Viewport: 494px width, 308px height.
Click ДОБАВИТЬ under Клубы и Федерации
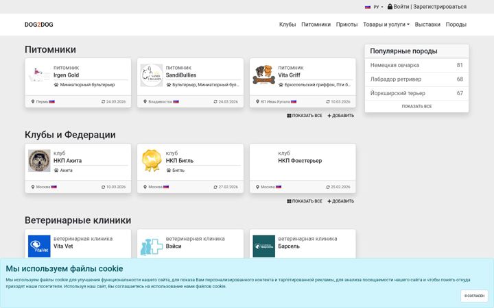(x=340, y=201)
